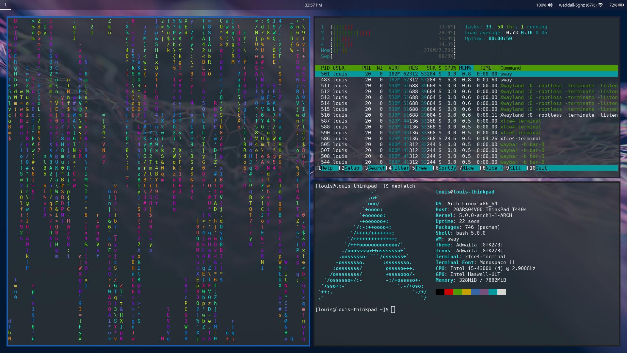Click the yellow swatch in neofetch palette
The width and height of the screenshot is (627, 353).
(466, 292)
